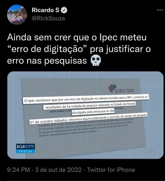Click the Boa Noite program logo badge
This screenshot has height=181, width=165.
tap(25, 147)
